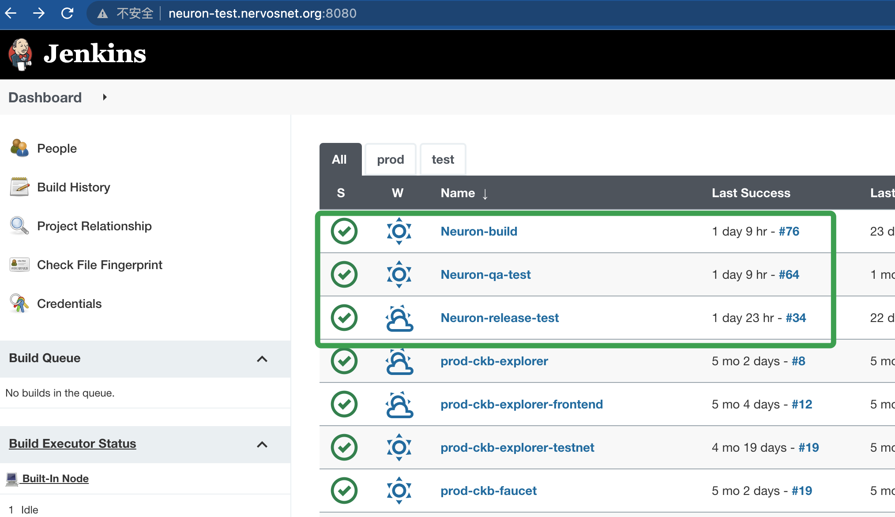Click the browser back arrow
This screenshot has width=895, height=517.
pyautogui.click(x=11, y=13)
